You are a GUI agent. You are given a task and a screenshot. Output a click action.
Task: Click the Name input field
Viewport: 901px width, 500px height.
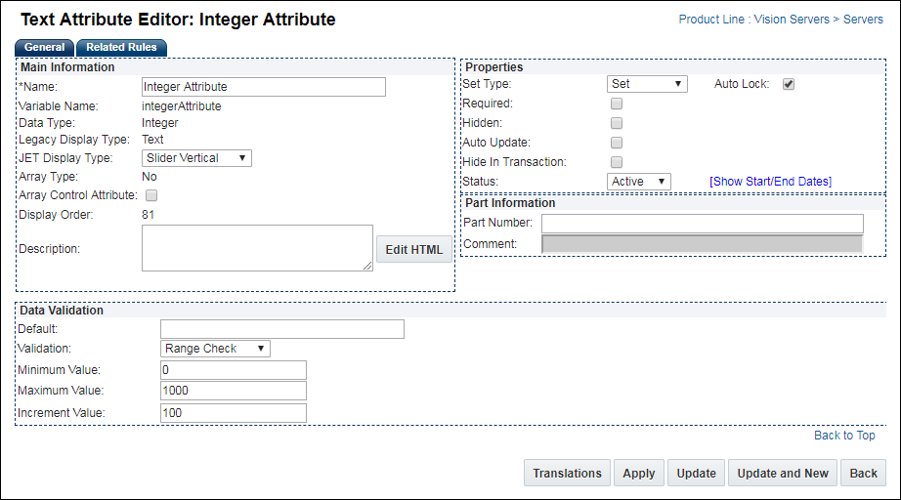[264, 87]
